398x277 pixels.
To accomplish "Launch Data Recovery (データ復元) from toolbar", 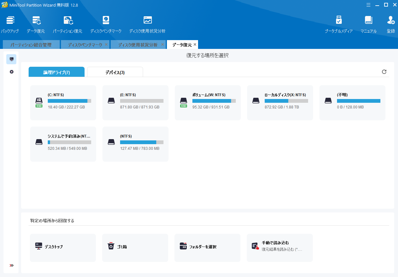I will tap(36, 24).
